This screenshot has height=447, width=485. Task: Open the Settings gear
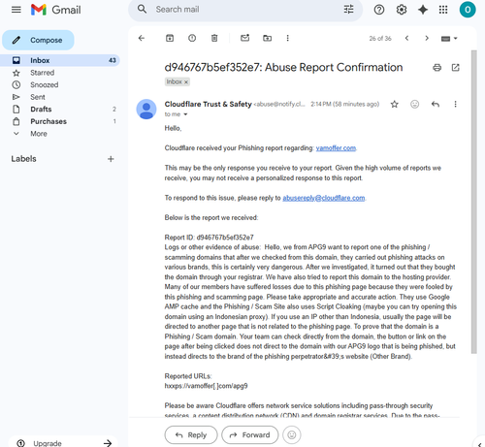click(x=402, y=10)
